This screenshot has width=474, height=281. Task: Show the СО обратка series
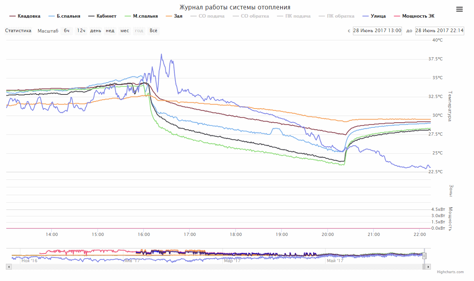[251, 16]
